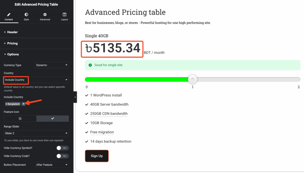The width and height of the screenshot is (304, 173).
Task: Click the pricing range slider handle
Action: tap(193, 79)
